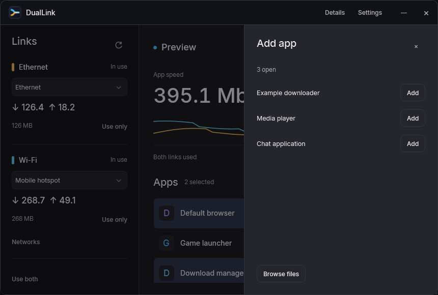The height and width of the screenshot is (295, 438).
Task: Select the Download manager app row
Action: (199, 271)
